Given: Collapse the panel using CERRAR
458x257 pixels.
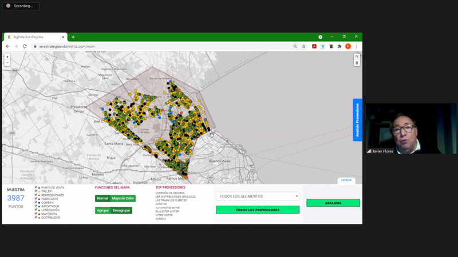Looking at the screenshot, I should [x=346, y=180].
